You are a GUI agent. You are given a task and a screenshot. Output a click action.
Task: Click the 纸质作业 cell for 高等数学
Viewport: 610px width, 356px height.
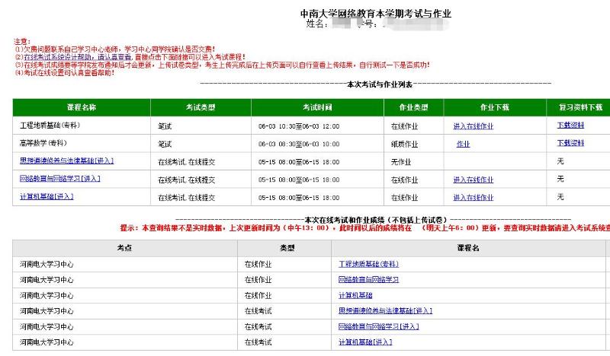point(404,144)
